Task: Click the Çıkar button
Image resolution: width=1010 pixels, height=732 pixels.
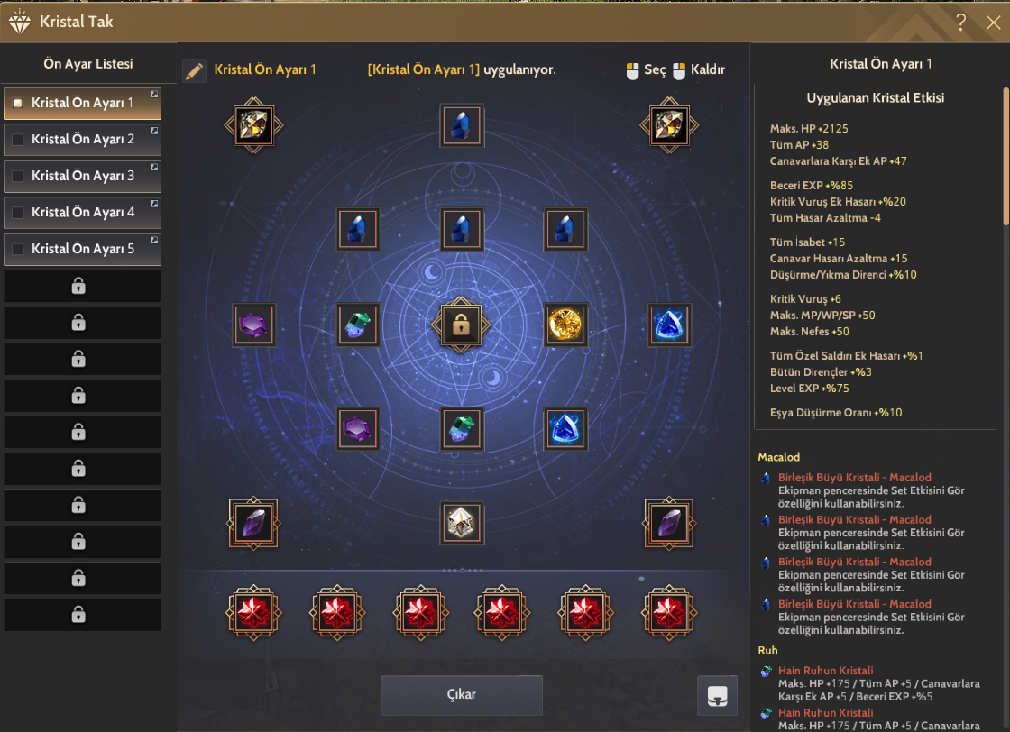Action: pyautogui.click(x=461, y=695)
